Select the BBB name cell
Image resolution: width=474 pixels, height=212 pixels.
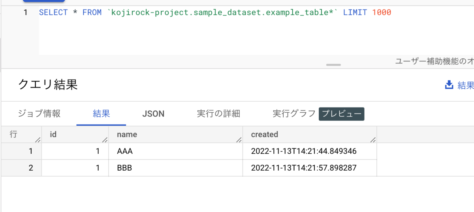(x=124, y=168)
